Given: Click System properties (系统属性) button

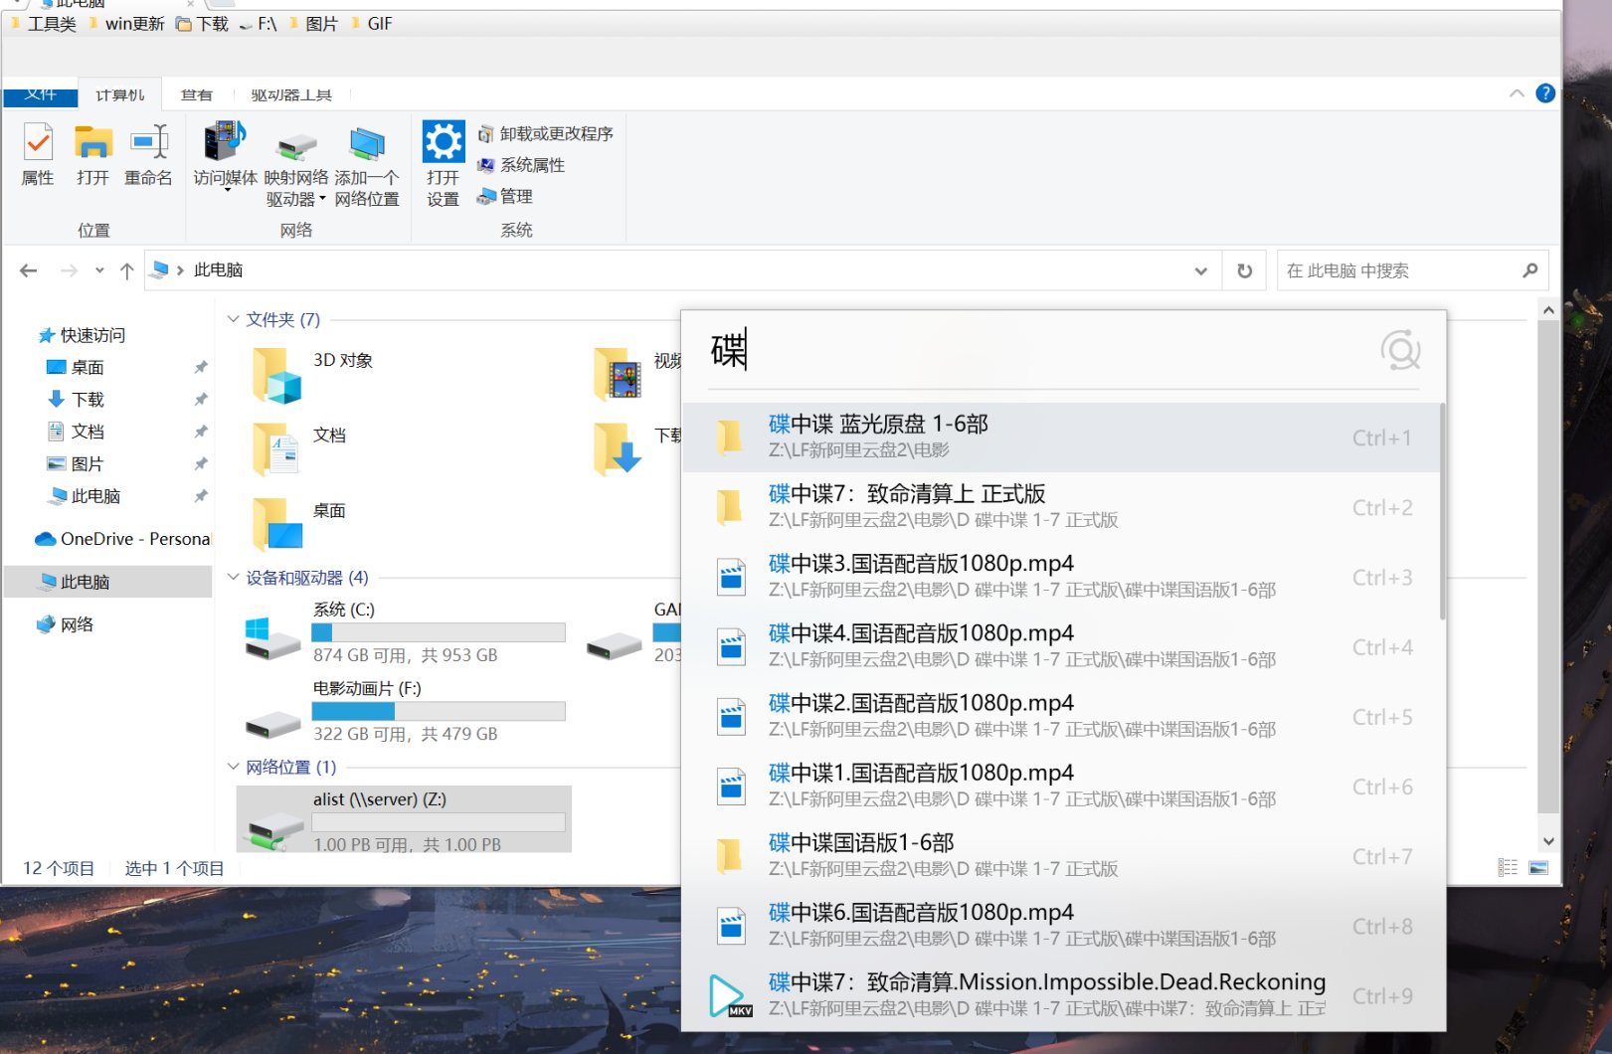Looking at the screenshot, I should [521, 165].
